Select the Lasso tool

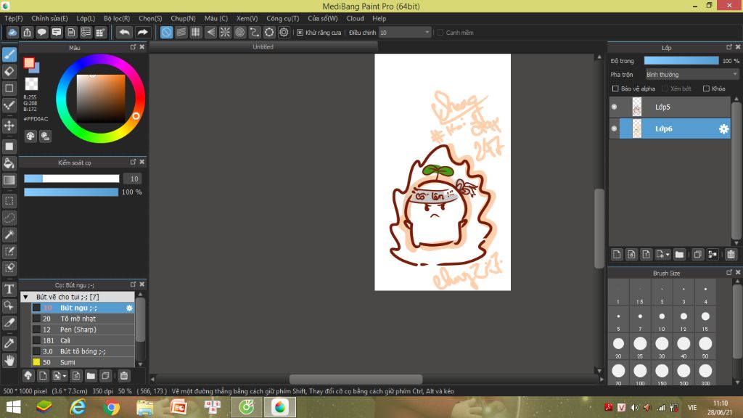click(x=9, y=218)
